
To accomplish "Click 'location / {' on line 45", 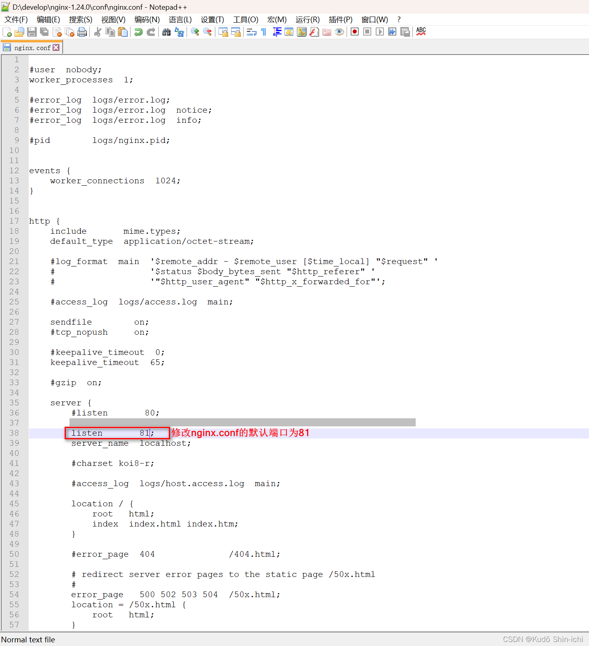I will coord(103,504).
